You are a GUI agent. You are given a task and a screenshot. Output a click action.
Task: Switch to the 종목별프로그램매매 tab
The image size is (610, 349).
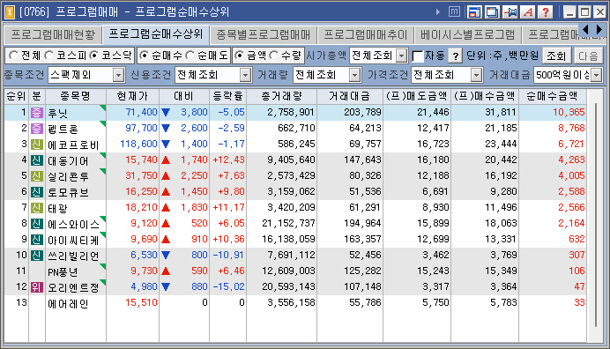pyautogui.click(x=264, y=35)
